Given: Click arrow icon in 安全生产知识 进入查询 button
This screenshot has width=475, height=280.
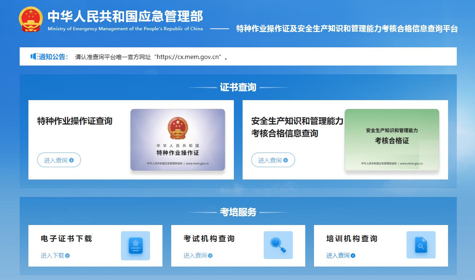Looking at the screenshot, I should pyautogui.click(x=286, y=160).
